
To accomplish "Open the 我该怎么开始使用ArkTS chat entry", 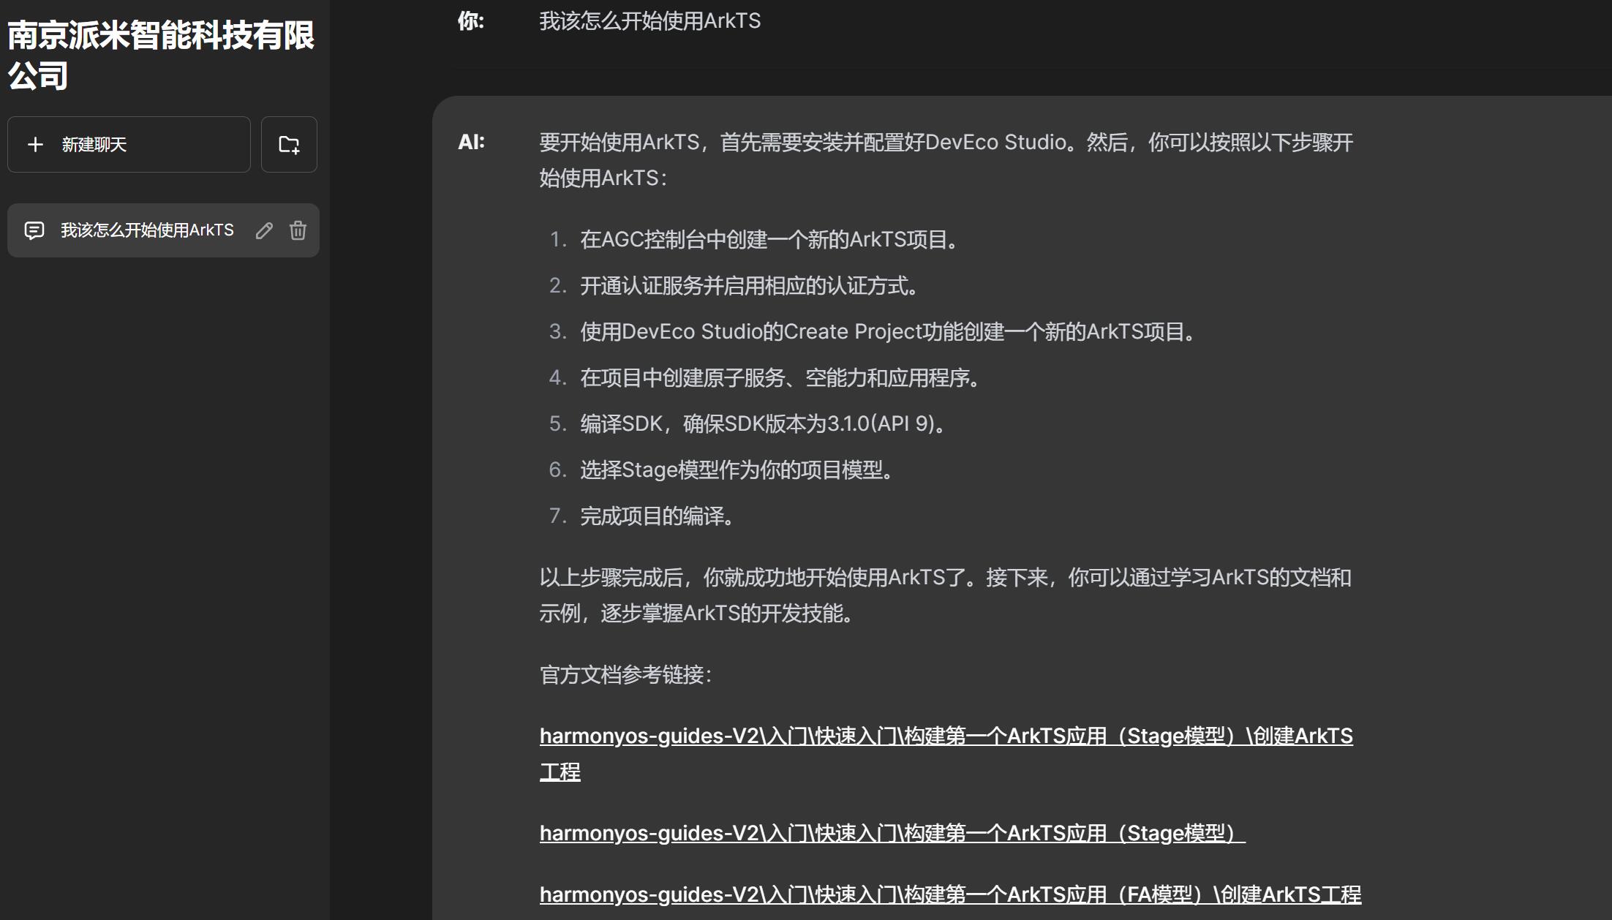I will [x=163, y=230].
